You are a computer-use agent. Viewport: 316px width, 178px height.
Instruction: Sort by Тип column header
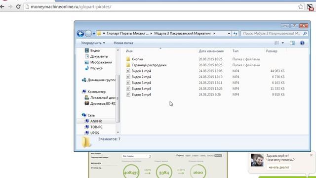236,51
